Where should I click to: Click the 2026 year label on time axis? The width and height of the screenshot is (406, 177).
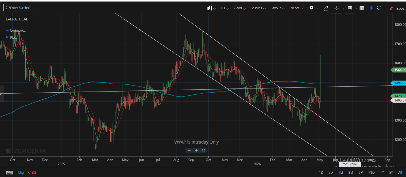point(257,164)
